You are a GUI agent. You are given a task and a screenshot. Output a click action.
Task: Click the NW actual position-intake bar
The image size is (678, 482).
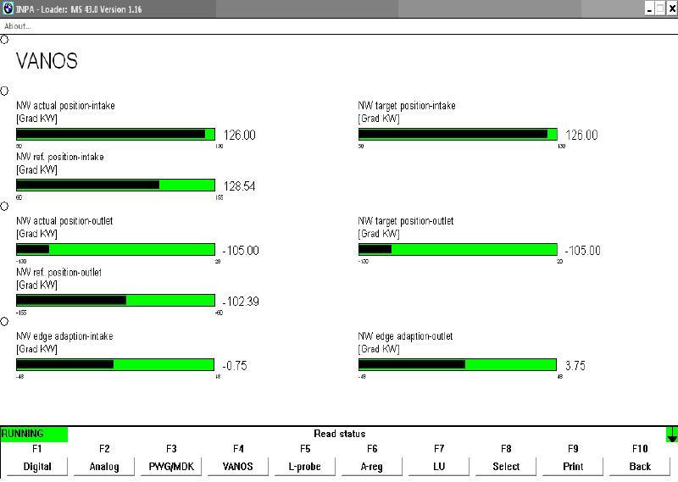click(115, 134)
